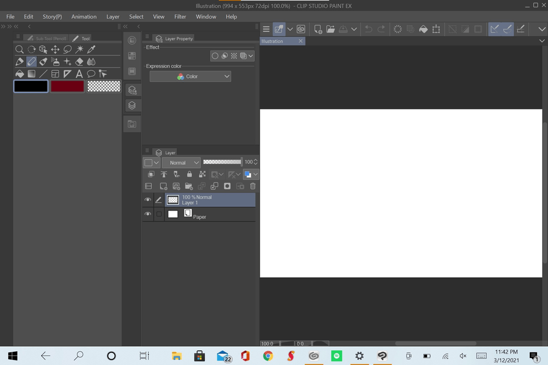Select the Fill bucket tool
The width and height of the screenshot is (548, 365).
pos(19,74)
